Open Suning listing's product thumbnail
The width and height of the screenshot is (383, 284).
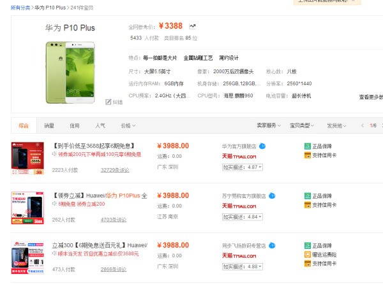tap(27, 208)
